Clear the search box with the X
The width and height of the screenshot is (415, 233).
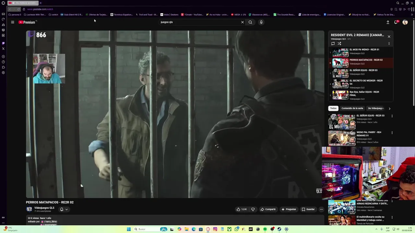[242, 22]
